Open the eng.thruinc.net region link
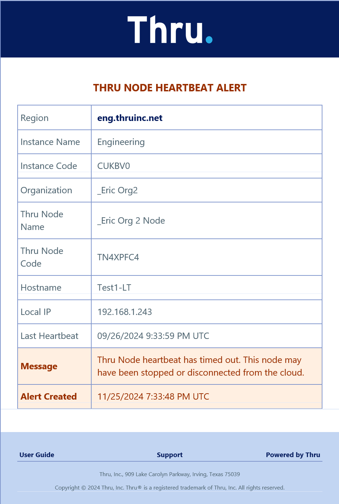 coord(130,118)
